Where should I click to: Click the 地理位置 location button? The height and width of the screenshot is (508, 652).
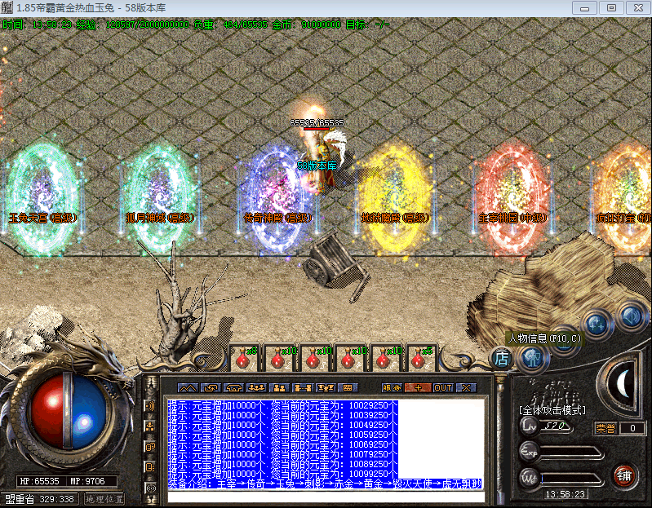tap(104, 499)
